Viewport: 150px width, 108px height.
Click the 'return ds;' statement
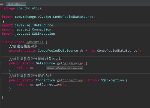click(26, 68)
